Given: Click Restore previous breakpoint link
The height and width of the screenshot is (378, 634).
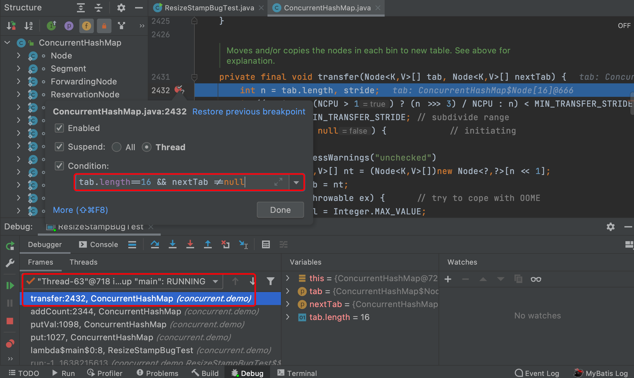Looking at the screenshot, I should point(249,112).
